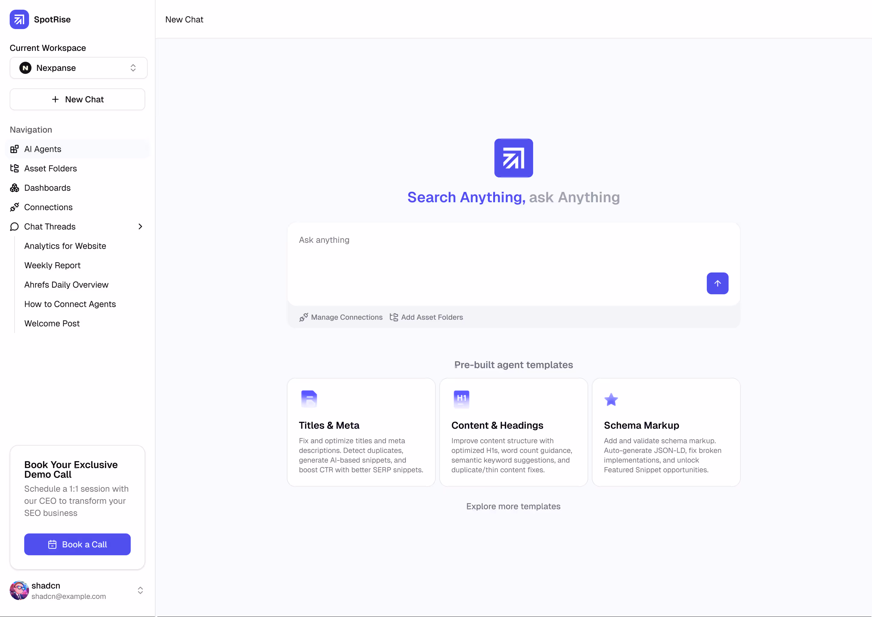Open the Weekly Report chat thread

[x=52, y=265]
